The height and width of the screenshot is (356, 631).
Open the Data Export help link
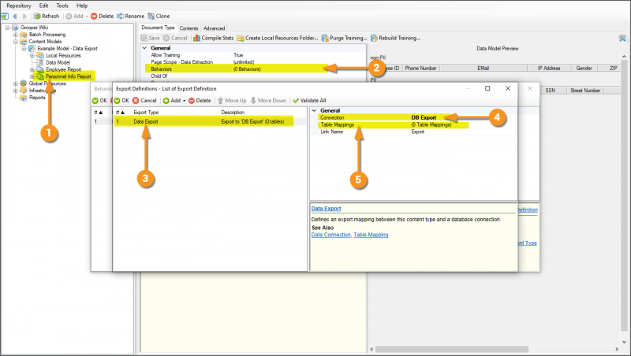326,209
